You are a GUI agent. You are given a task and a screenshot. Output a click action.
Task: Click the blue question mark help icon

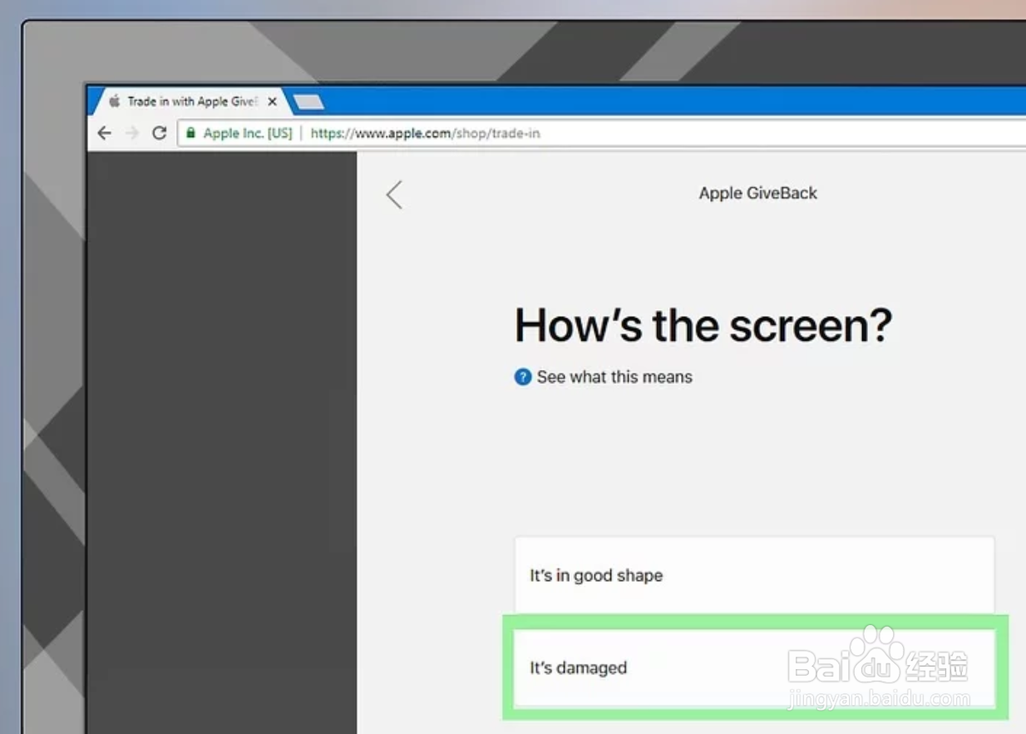523,377
